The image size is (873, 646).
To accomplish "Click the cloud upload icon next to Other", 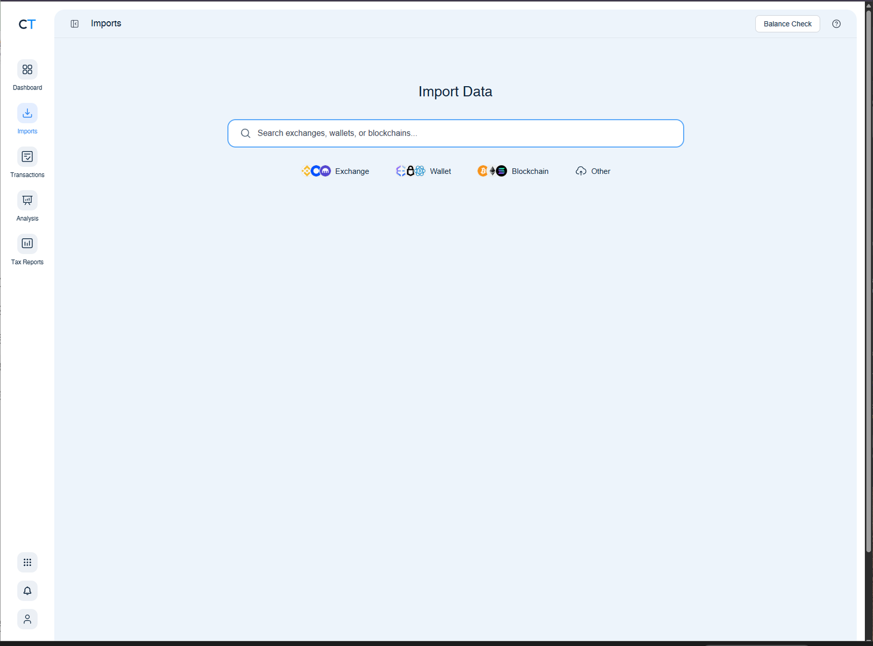I will coord(581,171).
